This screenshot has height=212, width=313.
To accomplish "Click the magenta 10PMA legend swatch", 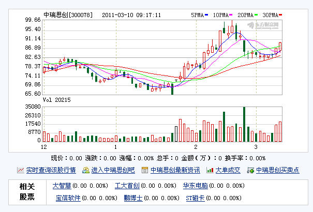I will (x=231, y=15).
